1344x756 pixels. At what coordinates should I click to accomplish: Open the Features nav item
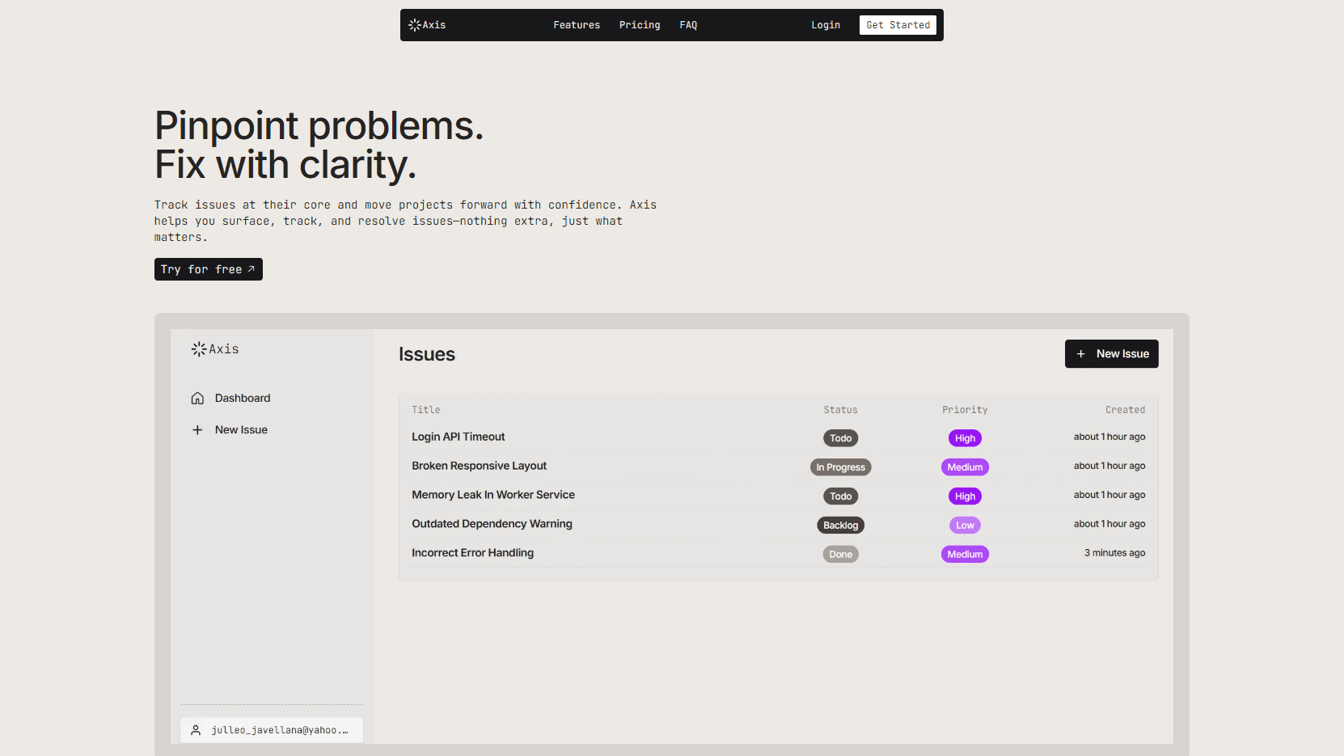click(577, 25)
